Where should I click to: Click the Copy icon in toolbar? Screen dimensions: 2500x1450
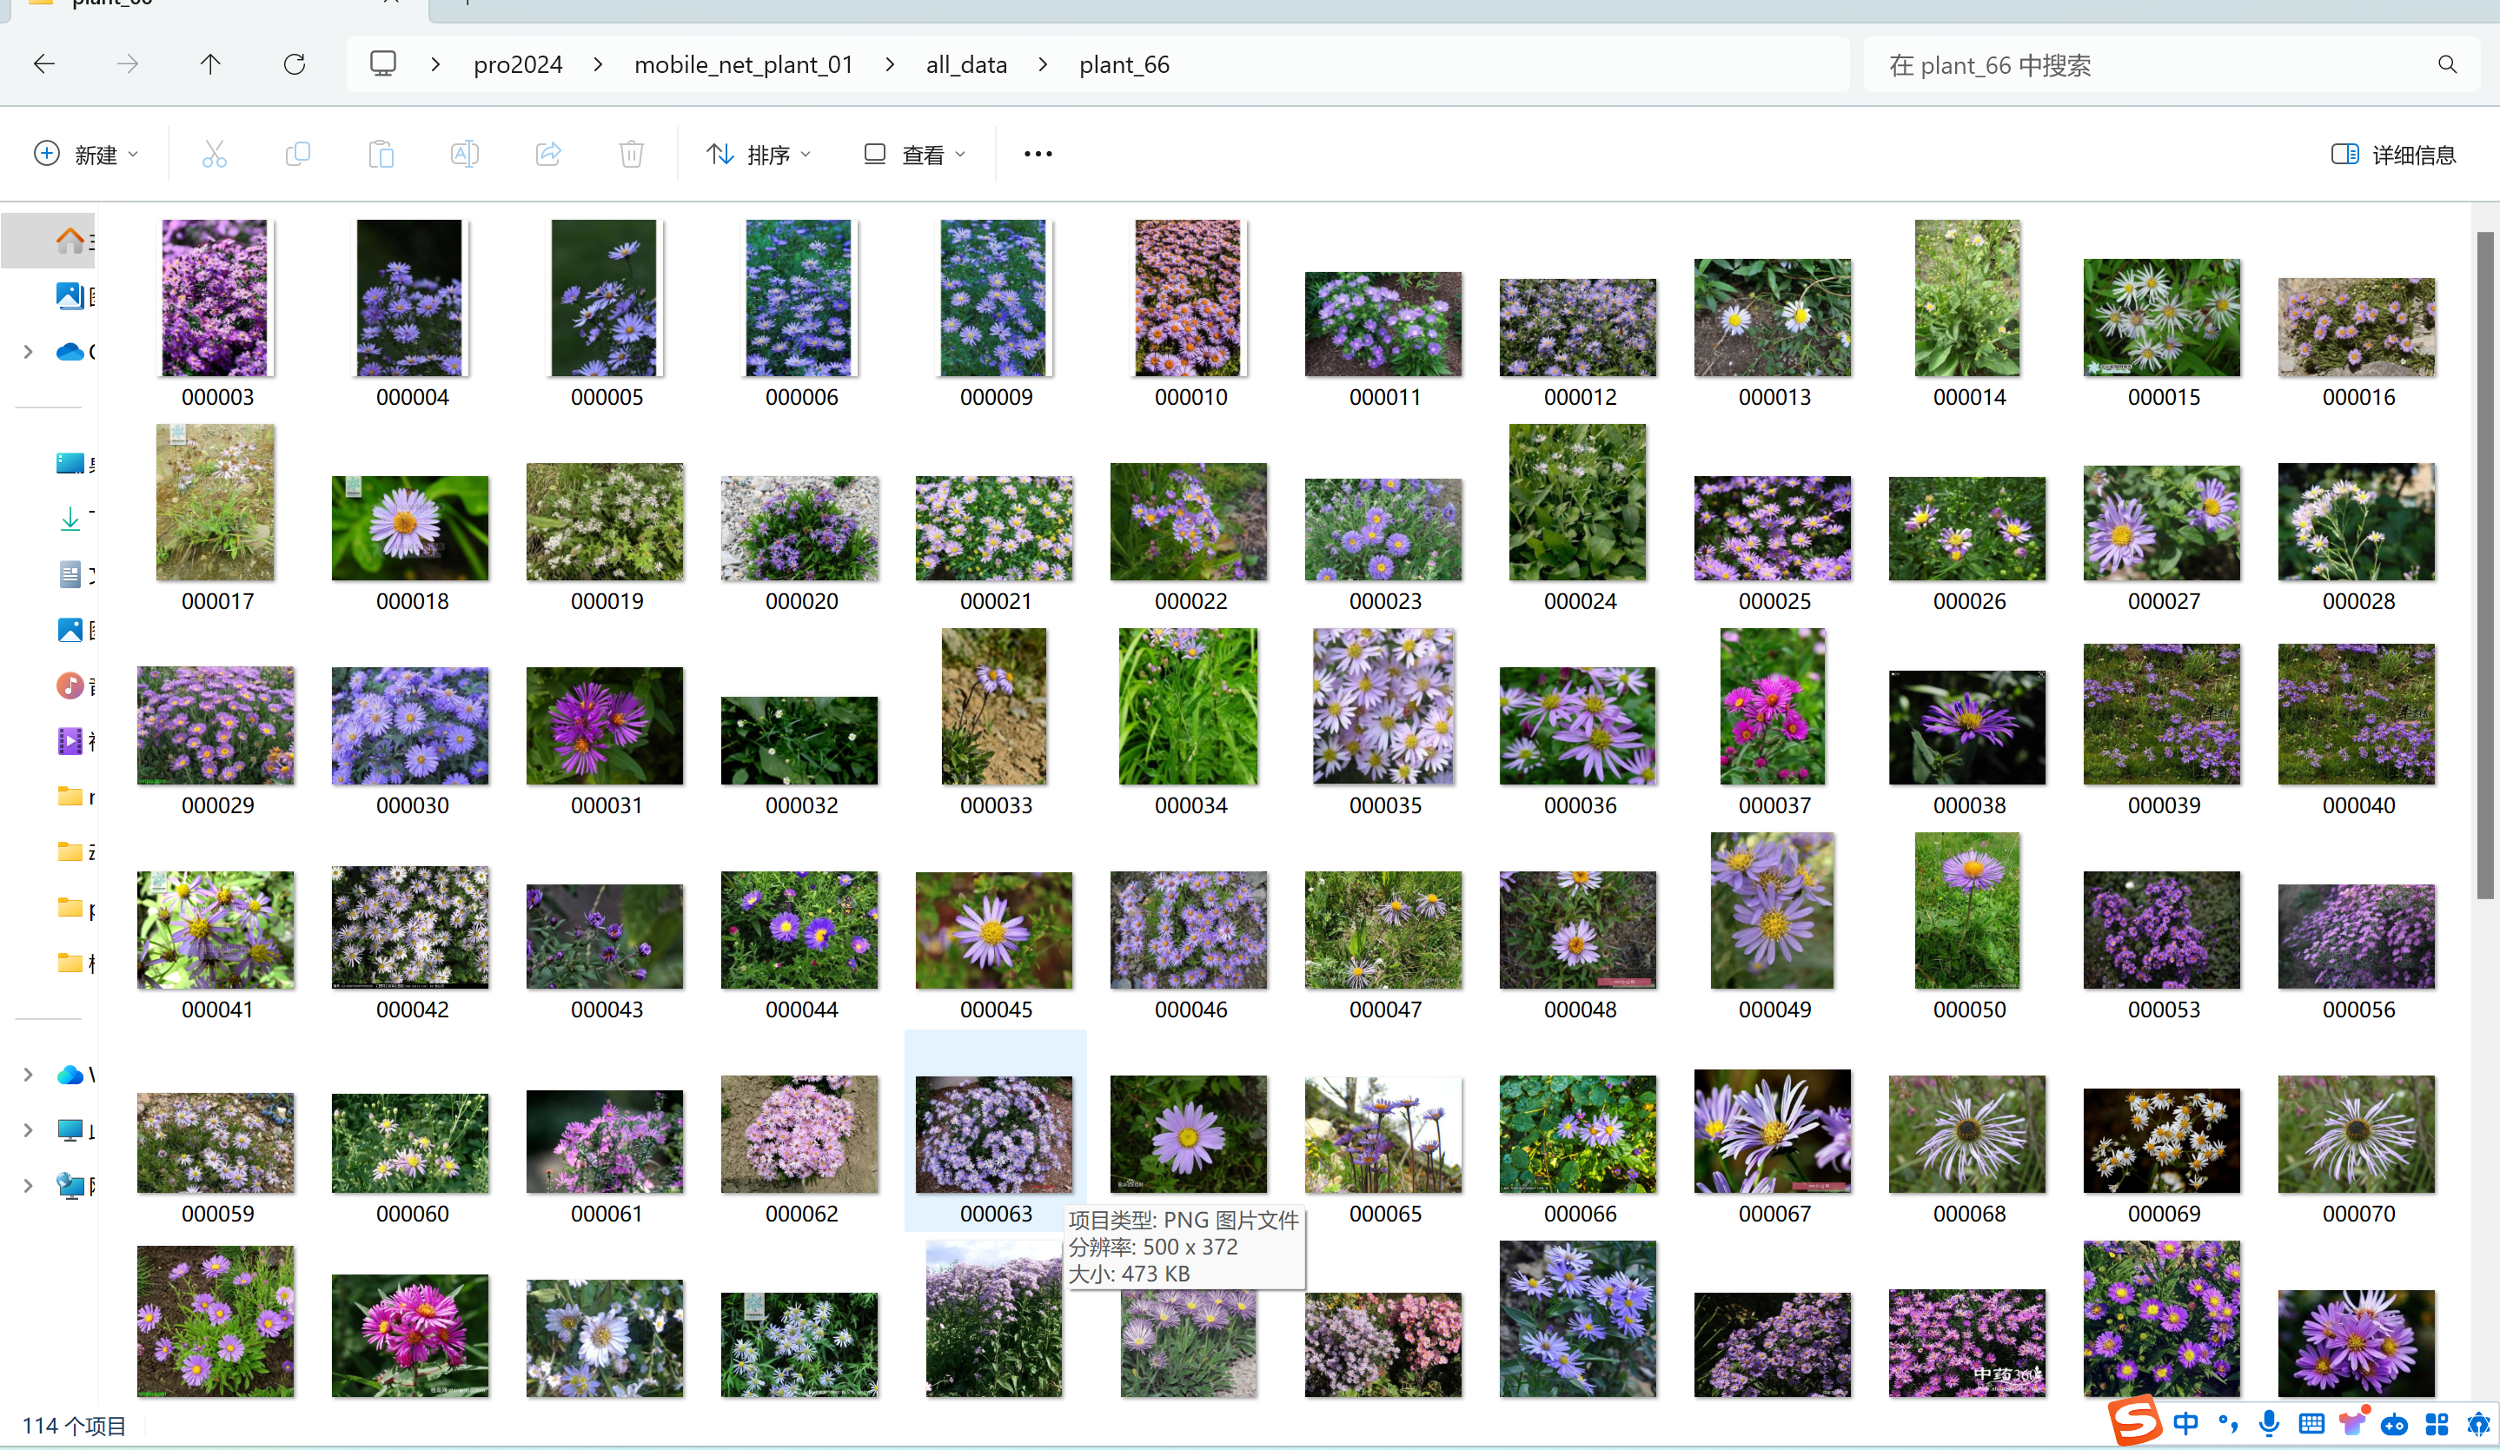[x=297, y=154]
